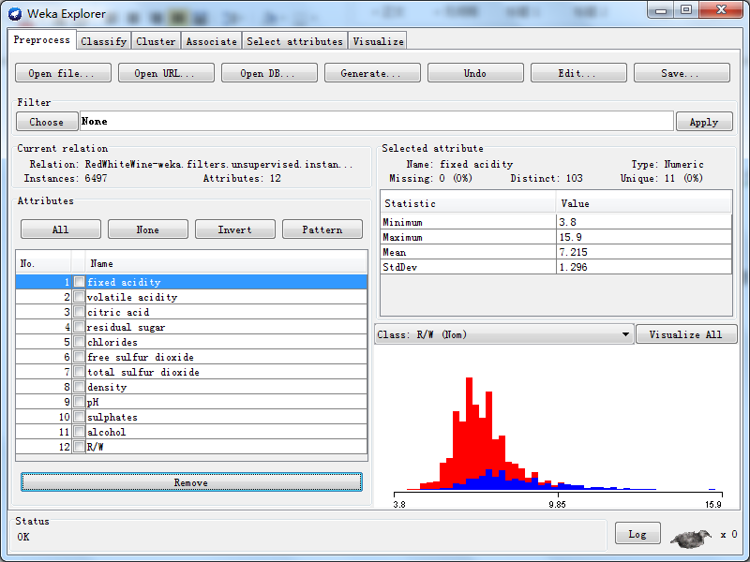Select the pH attribute row
750x562 pixels.
(x=191, y=402)
